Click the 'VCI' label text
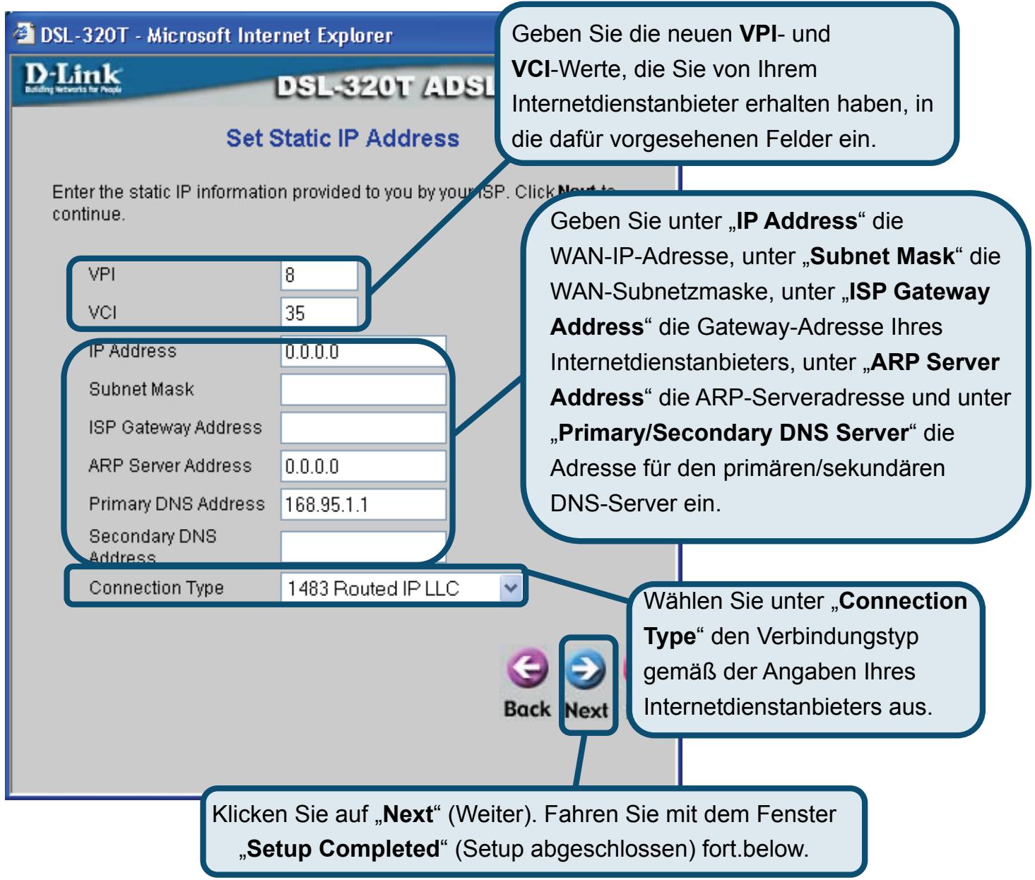Screen dimensions: 1035x880 click(x=102, y=311)
